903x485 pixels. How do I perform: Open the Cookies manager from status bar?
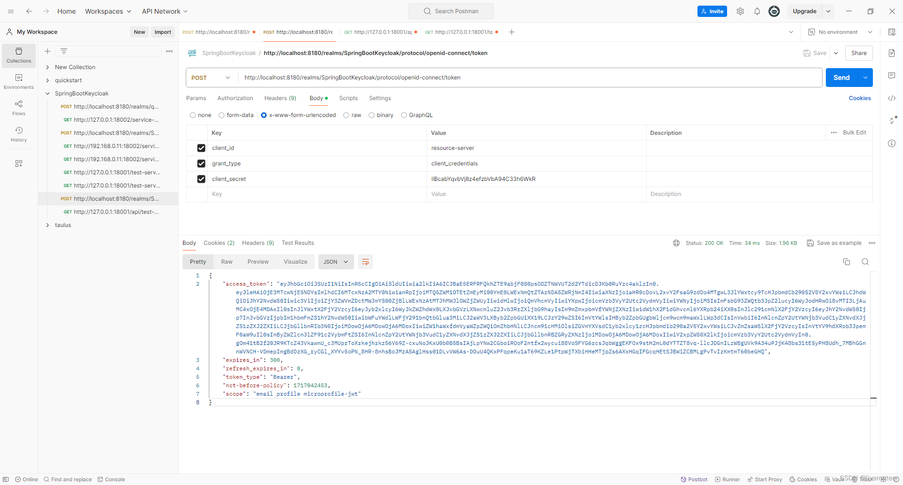pos(803,479)
